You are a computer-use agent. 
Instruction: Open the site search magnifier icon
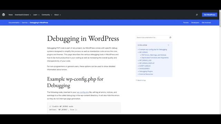pyautogui.click(x=197, y=14)
